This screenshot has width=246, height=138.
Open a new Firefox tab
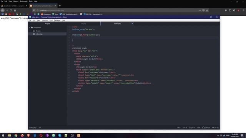pos(60,6)
